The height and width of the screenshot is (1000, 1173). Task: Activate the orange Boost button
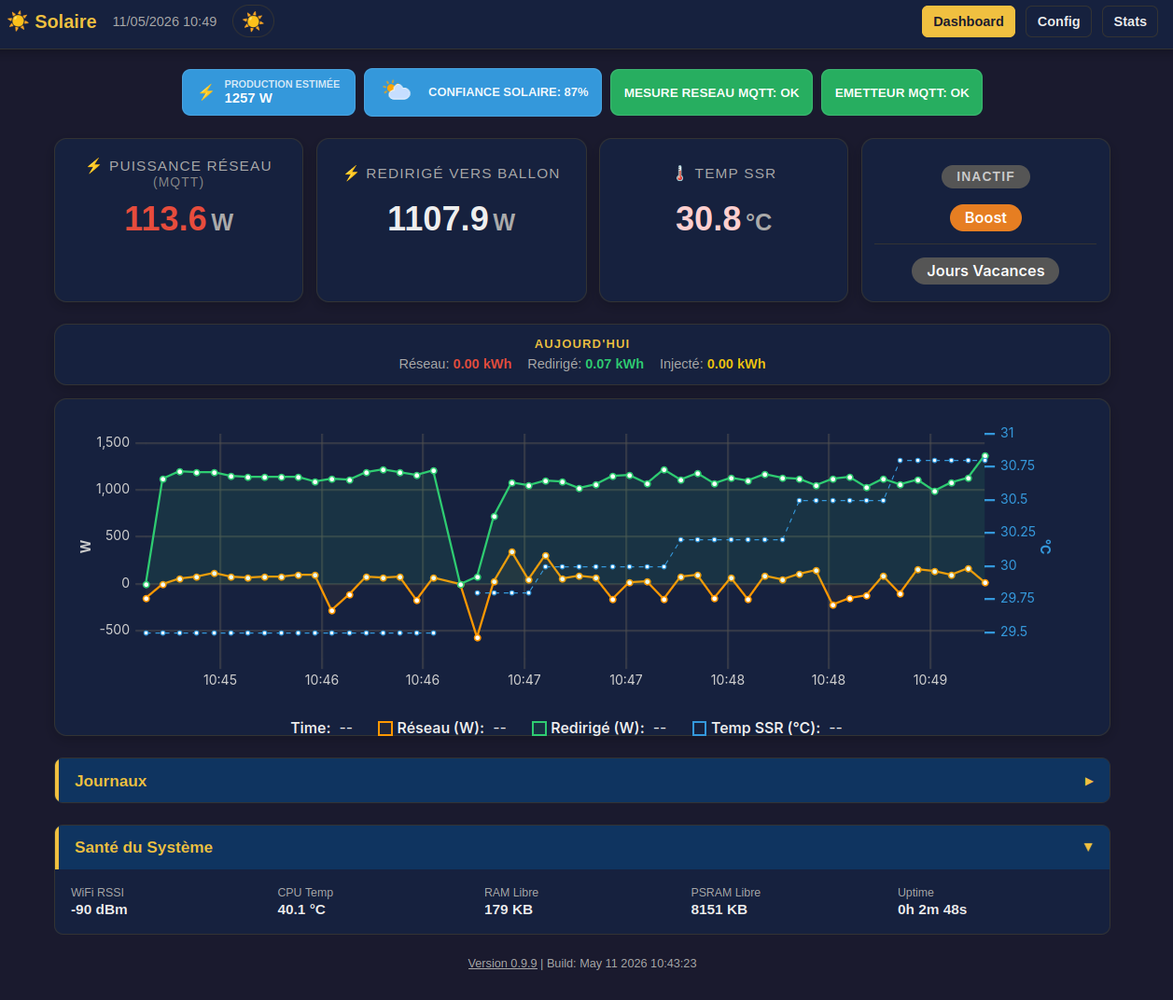pos(985,217)
